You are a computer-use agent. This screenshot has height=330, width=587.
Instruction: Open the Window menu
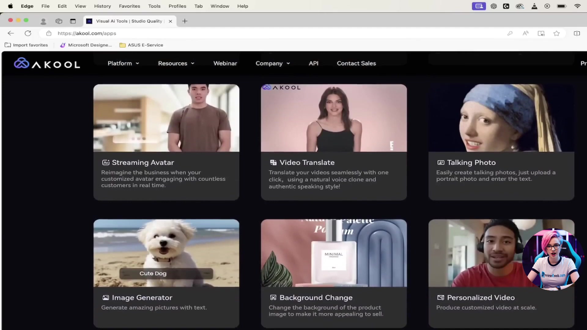220,6
